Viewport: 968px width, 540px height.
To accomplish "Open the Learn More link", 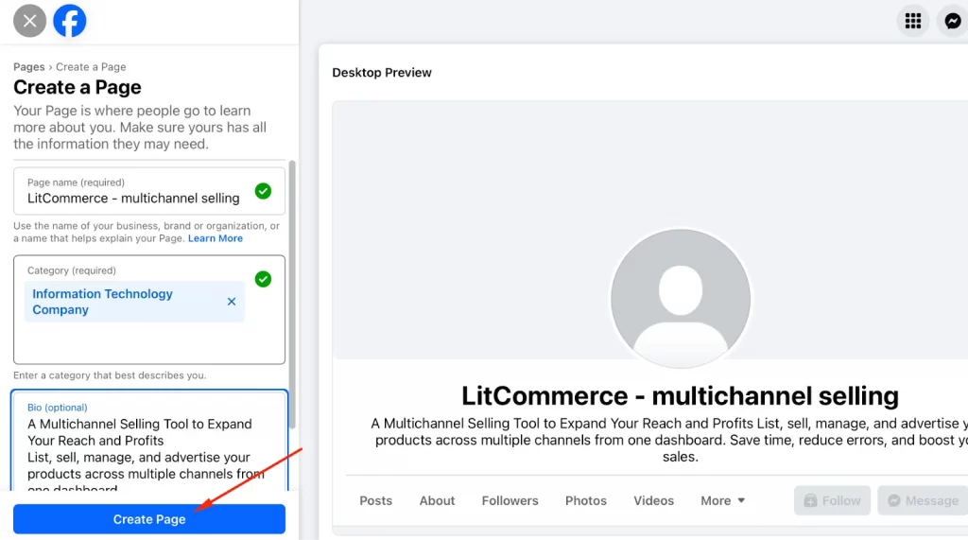I will click(216, 238).
